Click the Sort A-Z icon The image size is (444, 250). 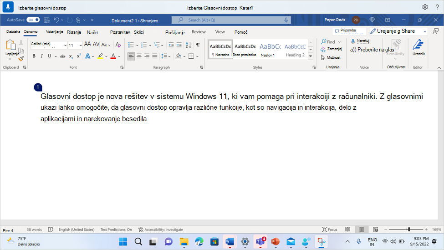[189, 45]
